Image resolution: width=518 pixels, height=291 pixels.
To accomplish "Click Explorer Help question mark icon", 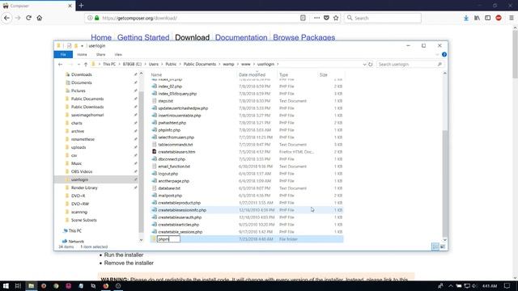I will [444, 54].
